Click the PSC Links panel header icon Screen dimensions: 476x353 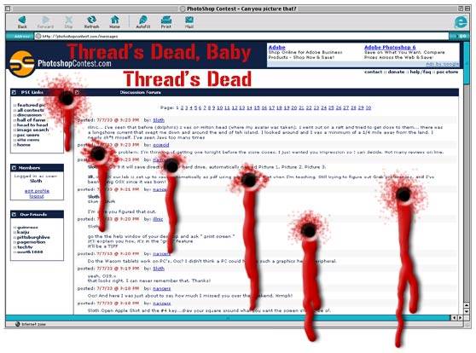tap(14, 92)
